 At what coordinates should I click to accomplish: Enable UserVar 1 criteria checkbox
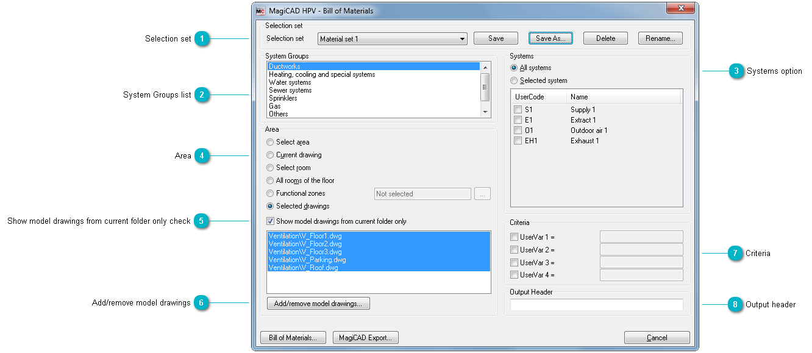point(514,237)
